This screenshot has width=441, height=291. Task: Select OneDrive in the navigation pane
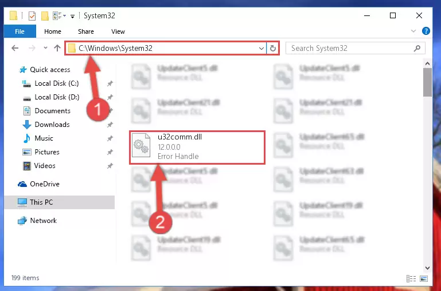(44, 184)
